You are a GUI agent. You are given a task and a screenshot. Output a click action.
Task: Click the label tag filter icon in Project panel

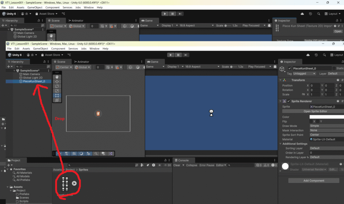pos(148,165)
